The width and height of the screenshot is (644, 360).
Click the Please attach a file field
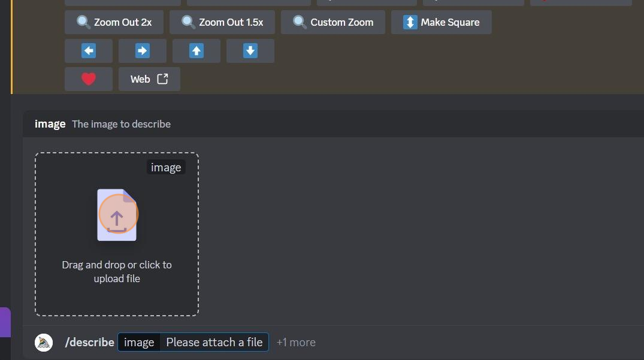tap(214, 342)
